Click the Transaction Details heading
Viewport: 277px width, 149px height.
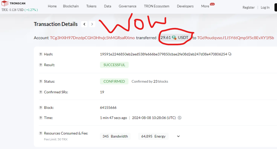(56, 24)
